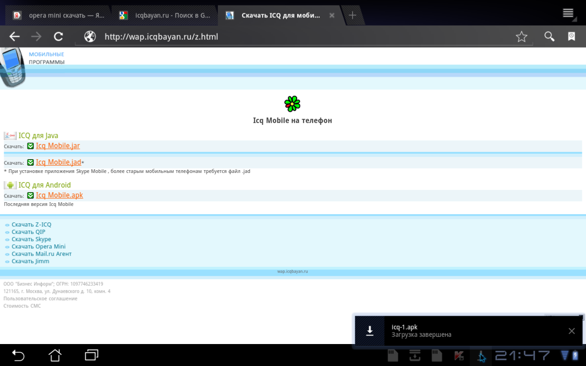Tap the globe site icon beside the URL
This screenshot has height=366, width=586.
90,37
